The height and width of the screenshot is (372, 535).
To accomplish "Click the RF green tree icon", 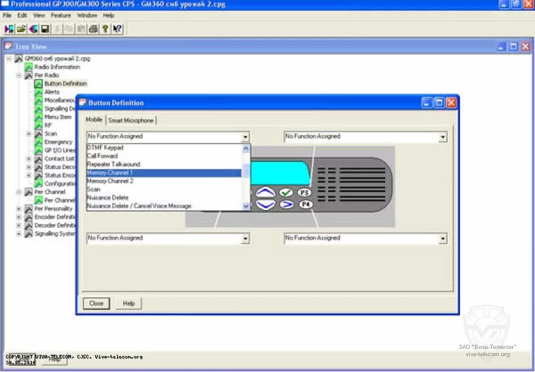I will [39, 125].
